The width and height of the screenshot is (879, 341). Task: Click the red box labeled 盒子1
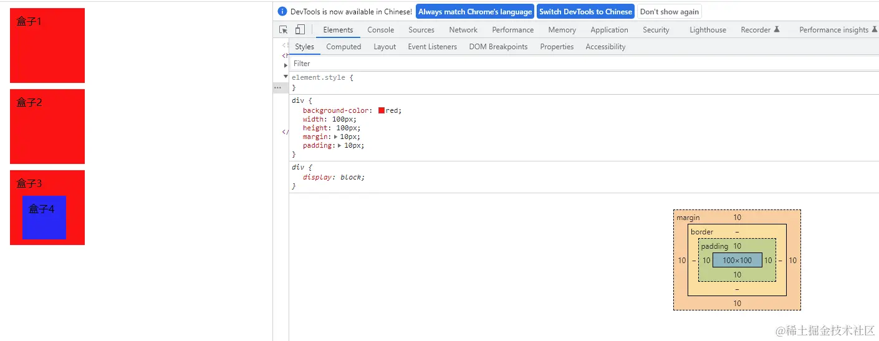tap(47, 46)
